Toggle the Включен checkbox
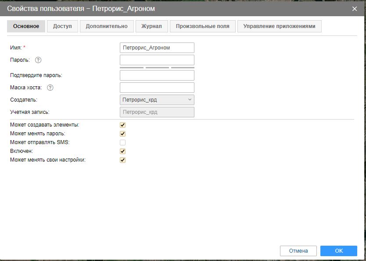 coord(123,151)
